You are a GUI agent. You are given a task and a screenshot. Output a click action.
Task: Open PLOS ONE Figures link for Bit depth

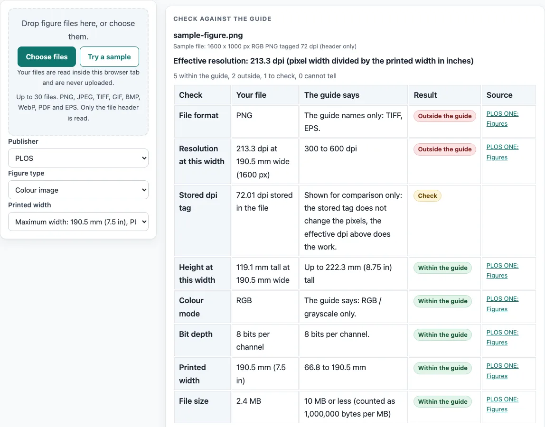(502, 337)
